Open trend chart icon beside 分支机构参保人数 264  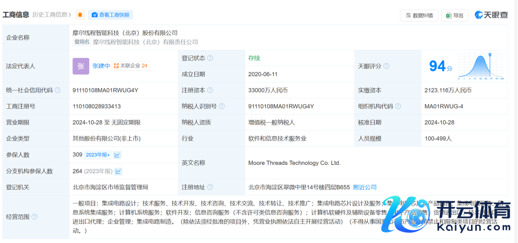tap(118, 172)
